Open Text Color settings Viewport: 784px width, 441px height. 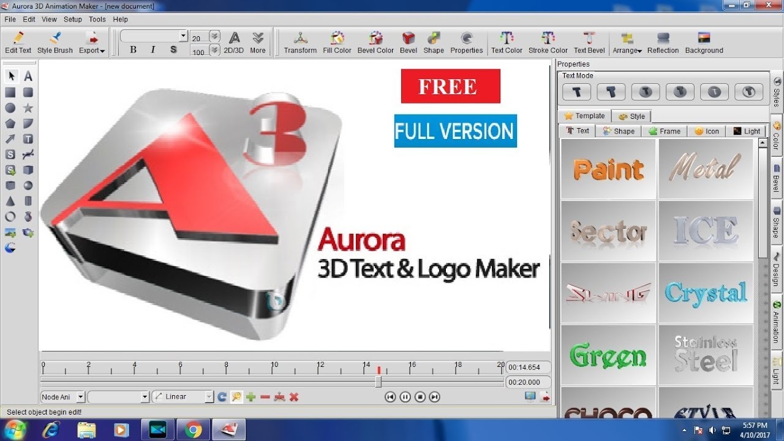(507, 43)
